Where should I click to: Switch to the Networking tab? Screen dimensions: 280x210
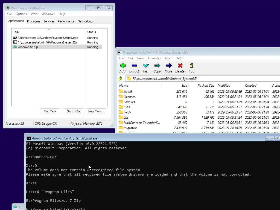tap(85, 21)
